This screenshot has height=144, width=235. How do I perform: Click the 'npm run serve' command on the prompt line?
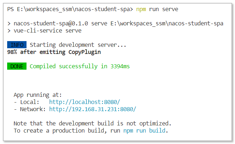[157, 9]
